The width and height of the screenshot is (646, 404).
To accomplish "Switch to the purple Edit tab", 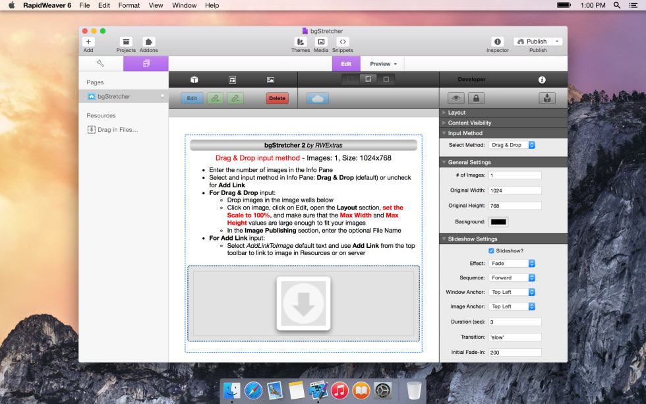I will click(x=346, y=64).
